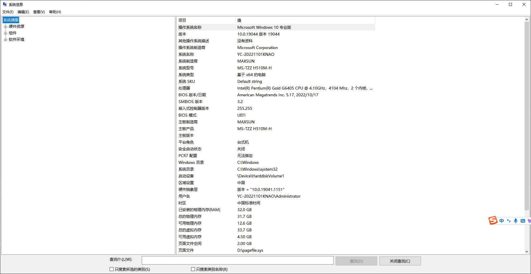Viewport: 531px width, 274px height.
Task: Open the soft keyboard icon on Sogou bar
Action: coord(523,221)
